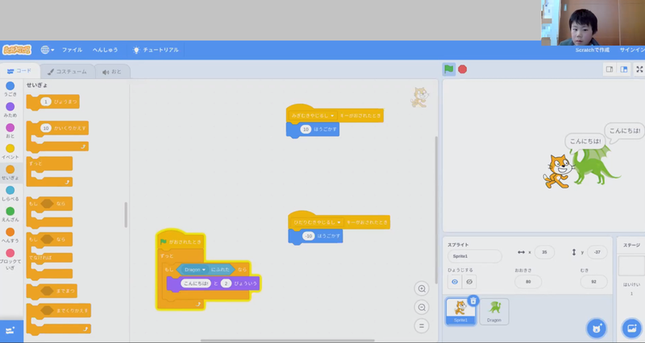Screen dimensions: 645x343
Task: Switch to the コスチューム tab
Action: pos(67,72)
